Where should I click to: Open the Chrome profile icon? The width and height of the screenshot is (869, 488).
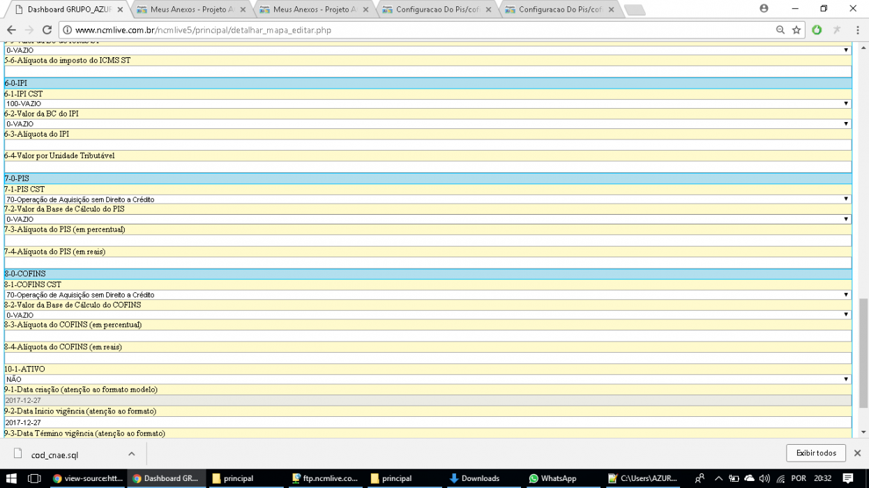tap(764, 8)
